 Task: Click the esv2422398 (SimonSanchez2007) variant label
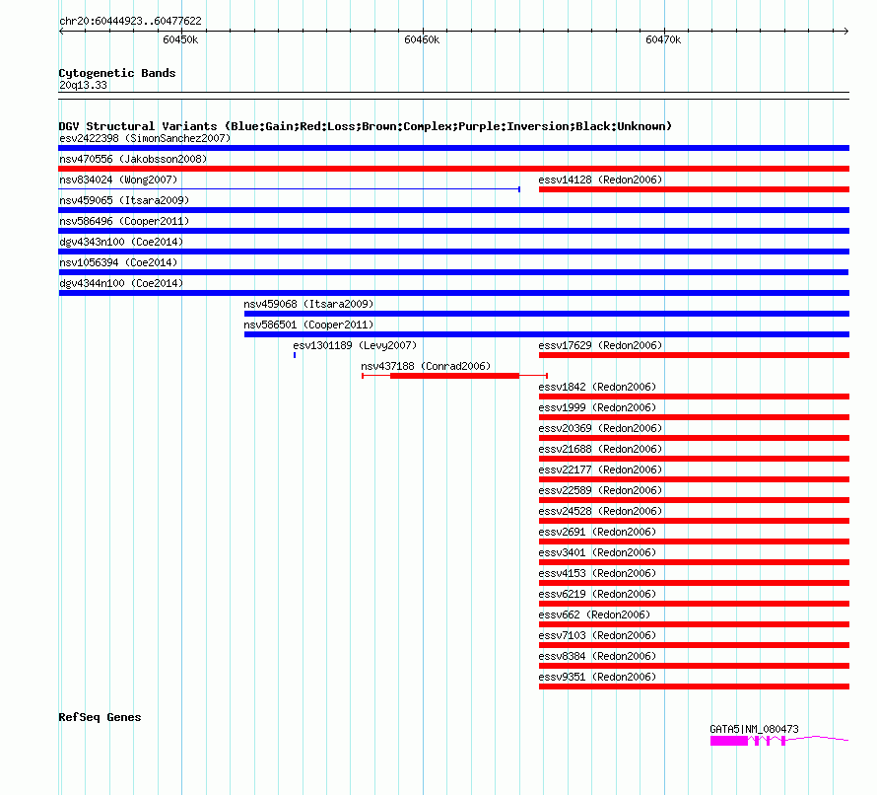tap(145, 138)
